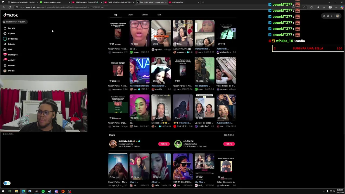Viewport: 345px width, 194px height.
Task: Open the Explore compass icon in sidebar
Action: pyautogui.click(x=5, y=33)
